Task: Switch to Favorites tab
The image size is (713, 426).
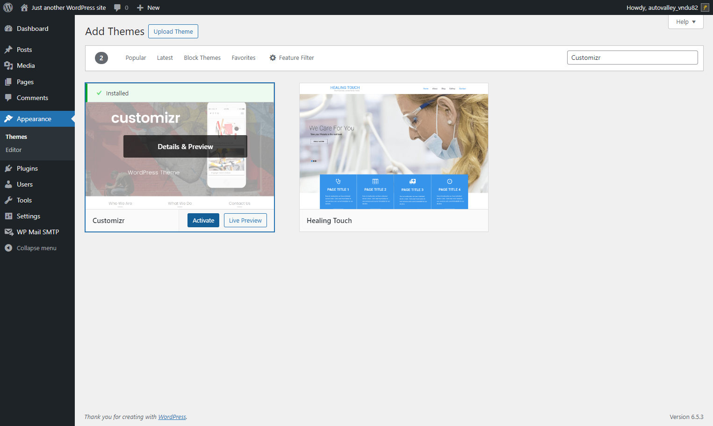Action: 244,58
